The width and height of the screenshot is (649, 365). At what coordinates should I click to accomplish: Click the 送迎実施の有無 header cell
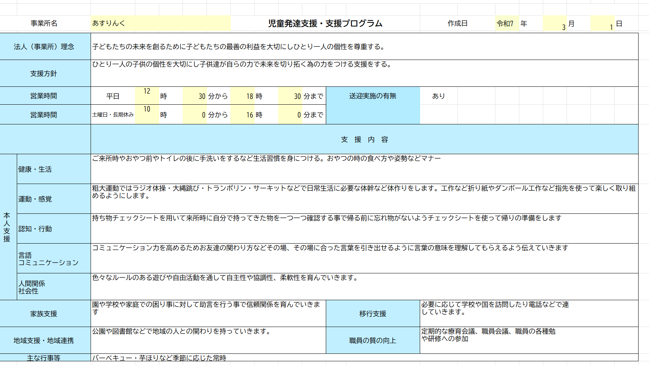[x=372, y=96]
